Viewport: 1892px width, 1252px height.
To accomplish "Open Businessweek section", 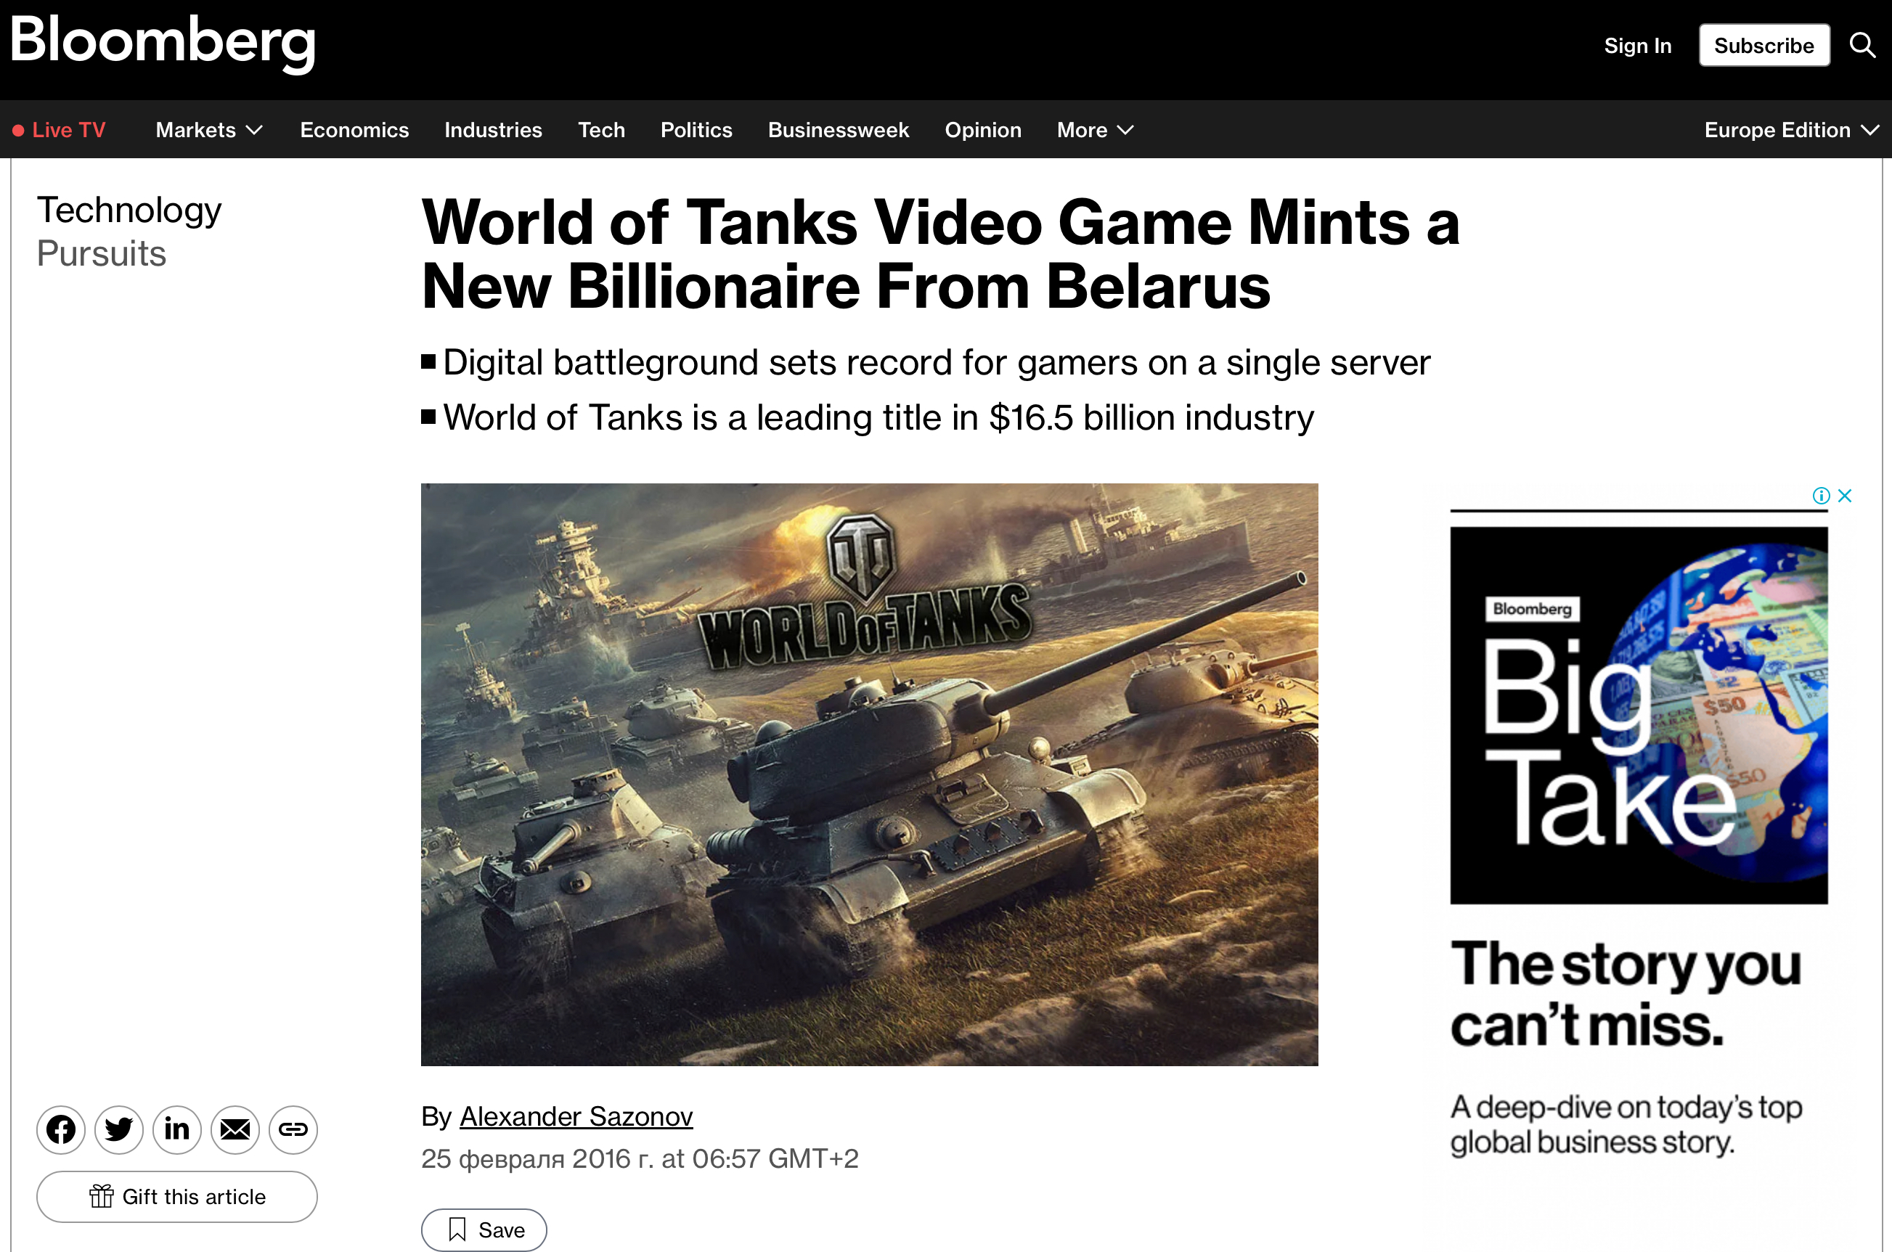I will [x=839, y=130].
